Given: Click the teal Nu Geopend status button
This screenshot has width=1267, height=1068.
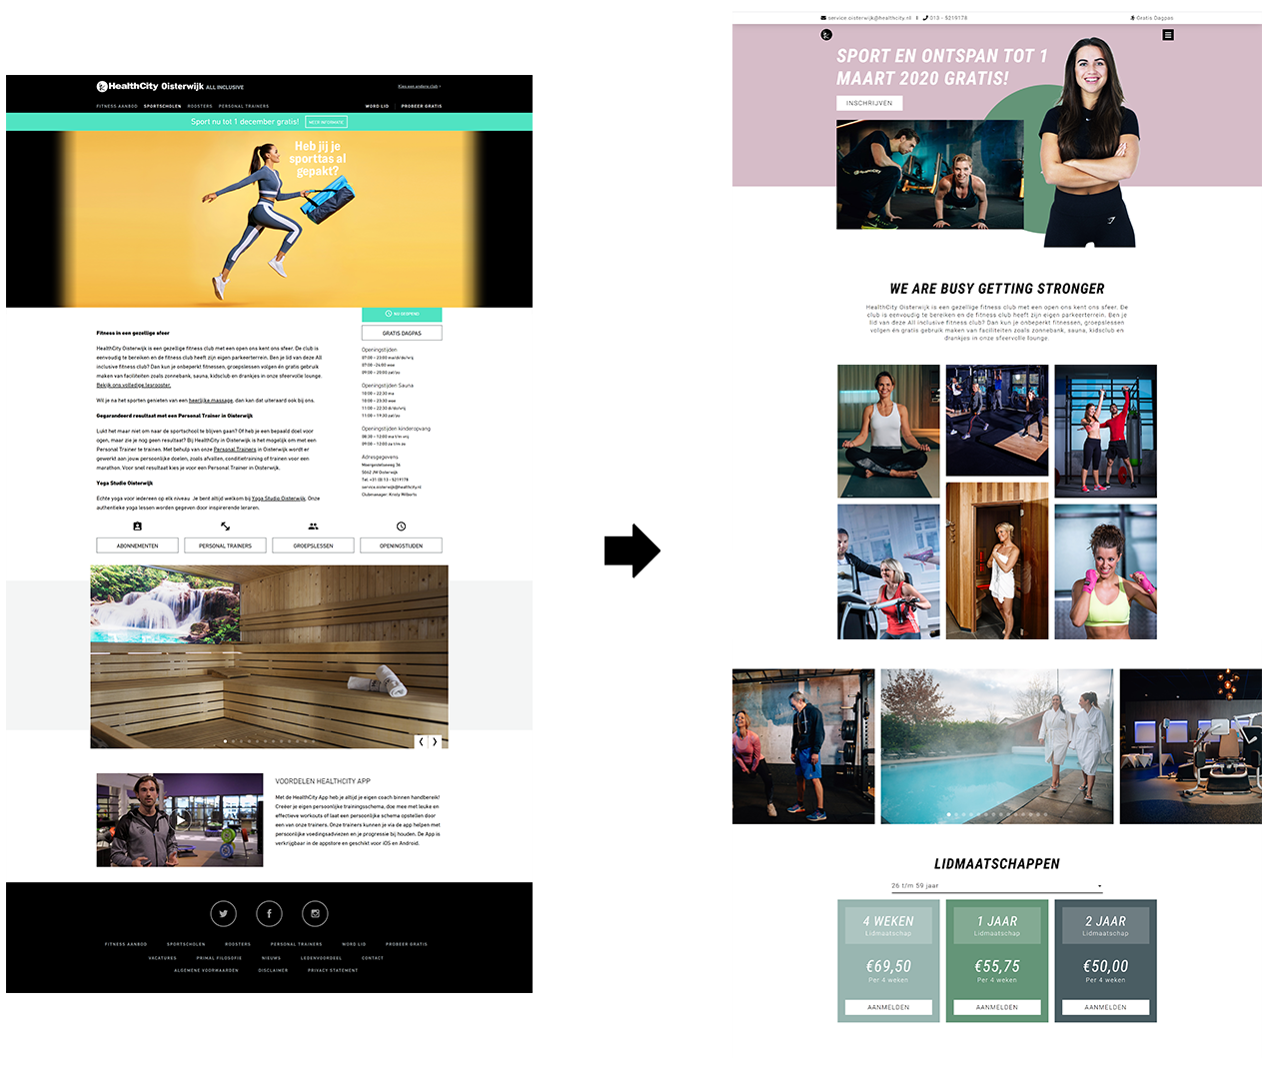Looking at the screenshot, I should tap(402, 314).
